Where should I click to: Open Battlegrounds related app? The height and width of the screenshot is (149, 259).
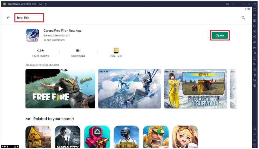(126, 137)
